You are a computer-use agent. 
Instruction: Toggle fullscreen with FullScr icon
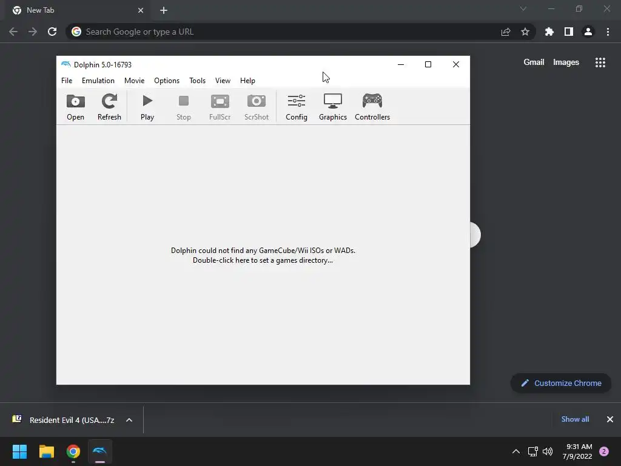[x=220, y=107]
